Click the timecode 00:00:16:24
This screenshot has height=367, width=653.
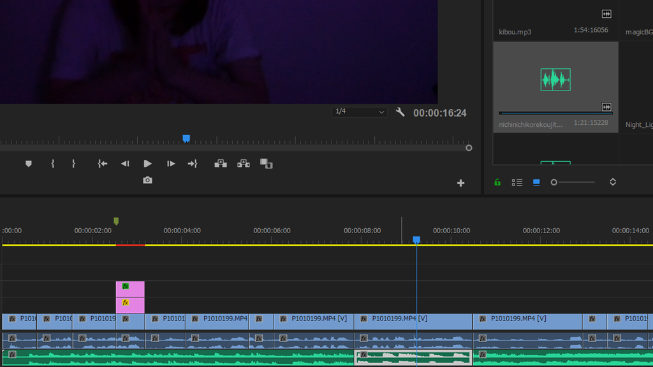(x=440, y=113)
